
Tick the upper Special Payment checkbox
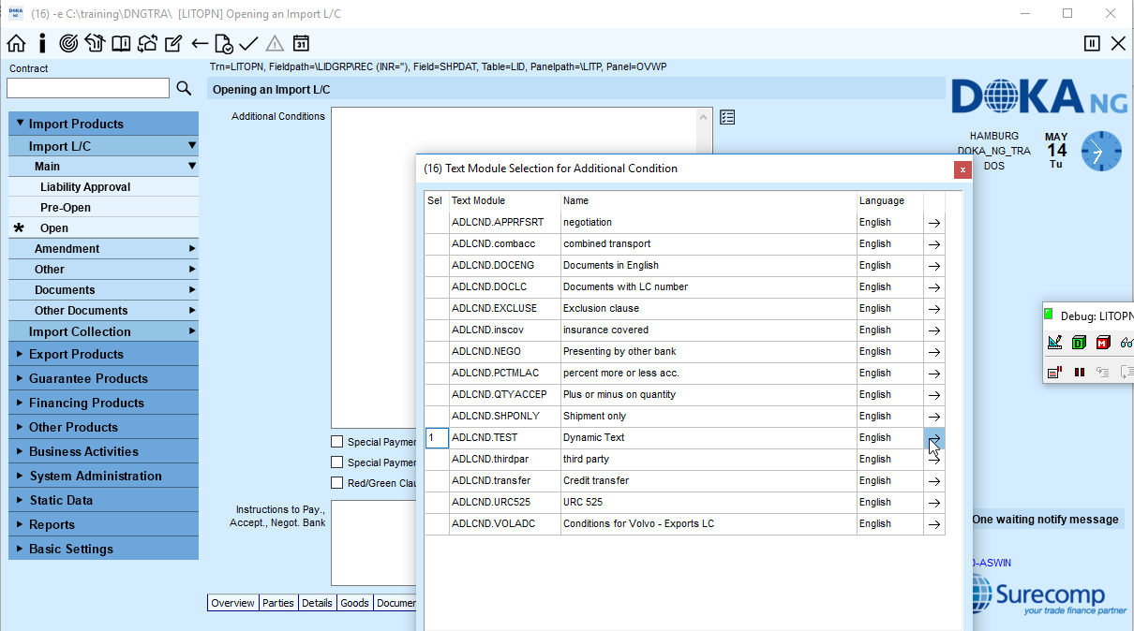click(x=337, y=442)
